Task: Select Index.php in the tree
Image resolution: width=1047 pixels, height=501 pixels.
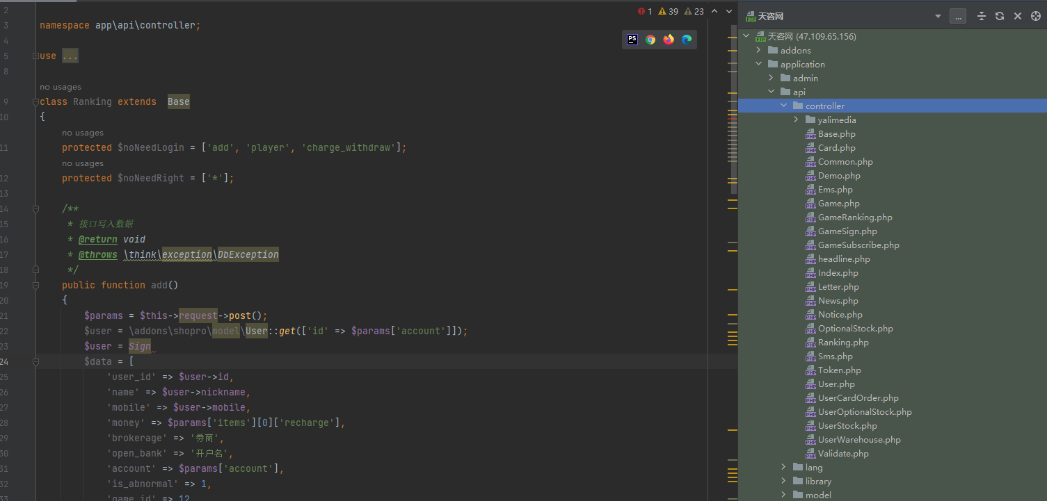Action: (x=838, y=272)
